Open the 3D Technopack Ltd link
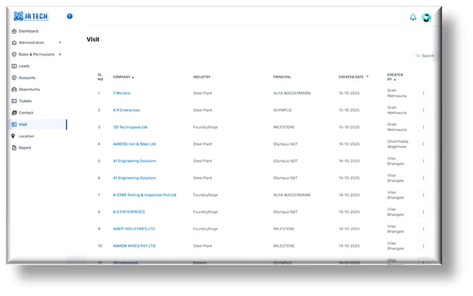The width and height of the screenshot is (473, 296). click(130, 127)
